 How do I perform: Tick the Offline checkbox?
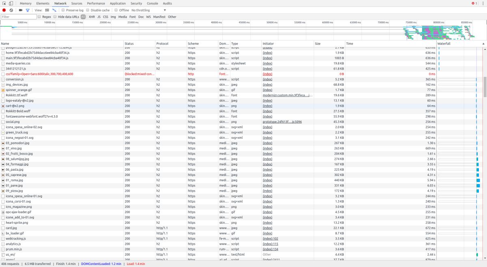116,10
